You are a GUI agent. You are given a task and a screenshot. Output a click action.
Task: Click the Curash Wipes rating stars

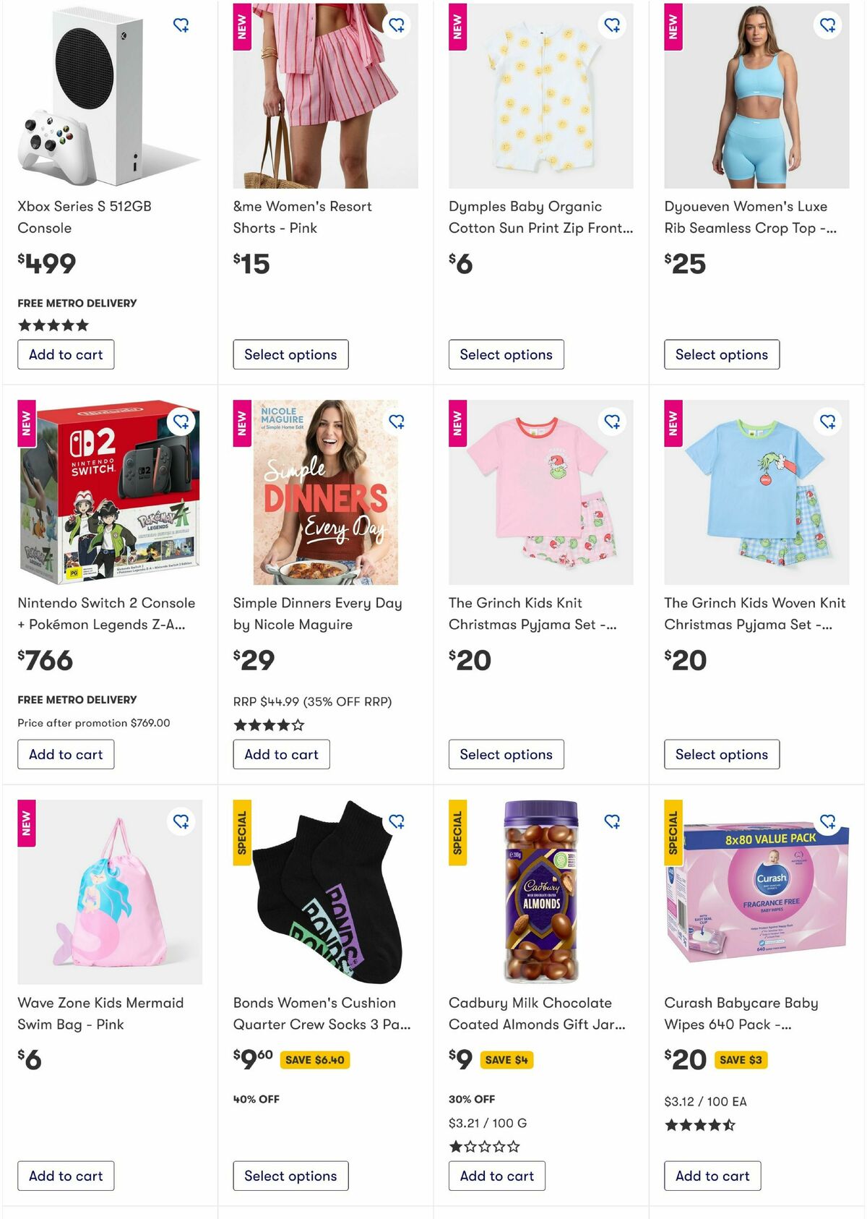pyautogui.click(x=698, y=1125)
